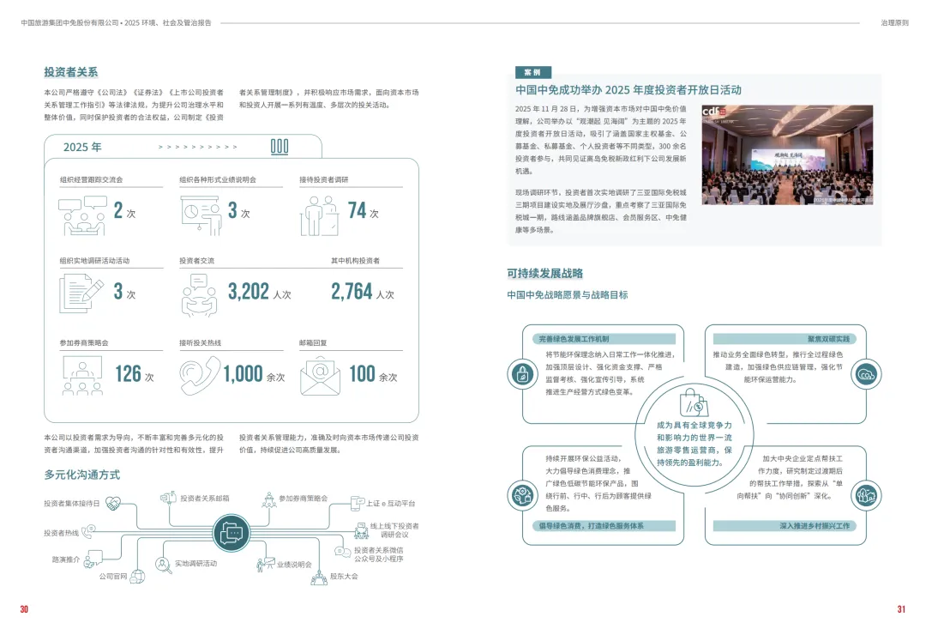The width and height of the screenshot is (926, 629).
Task: Click the telephone handset icon beside 投资者热线
Action: pos(88,532)
